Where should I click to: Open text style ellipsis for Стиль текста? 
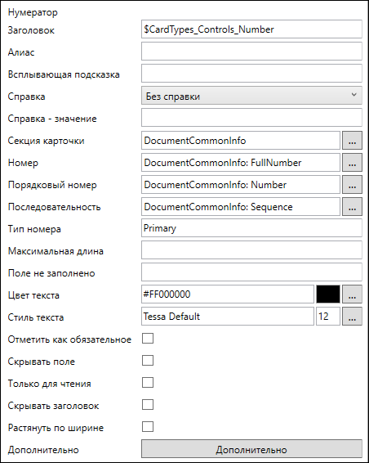coord(352,317)
